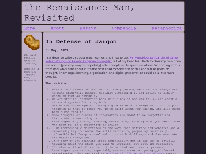Click the "Website in progress" sidebar note

point(32,75)
